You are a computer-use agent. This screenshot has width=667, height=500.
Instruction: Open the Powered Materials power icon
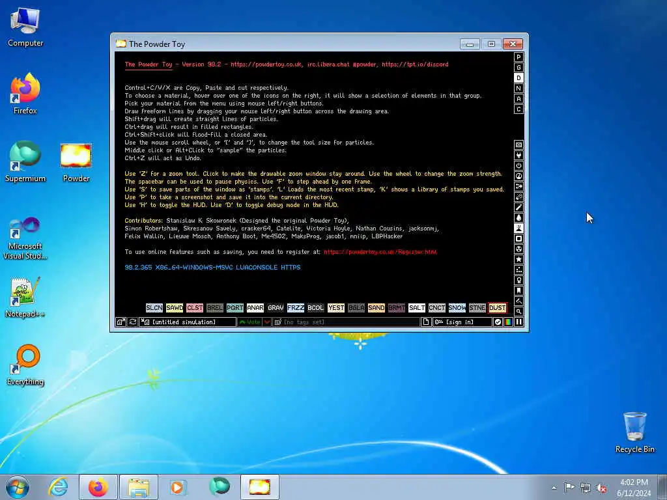pos(518,166)
